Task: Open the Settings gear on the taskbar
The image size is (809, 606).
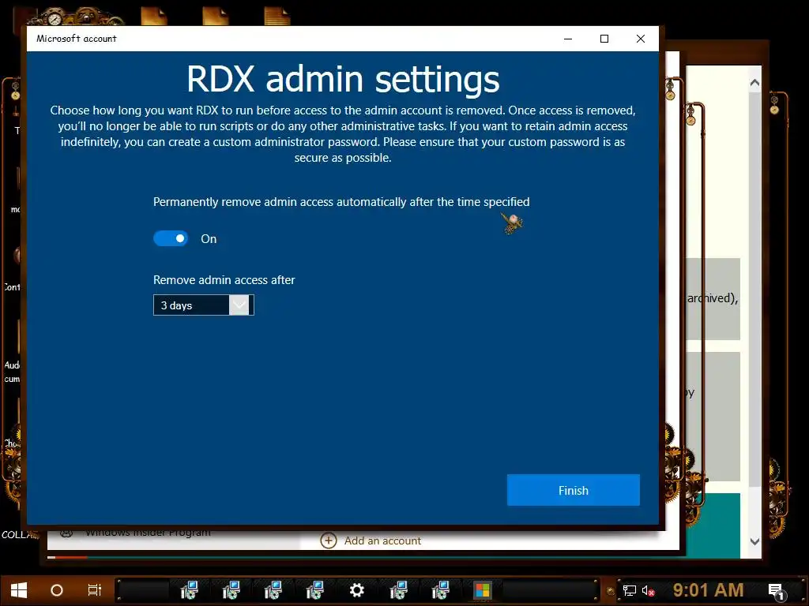Action: pyautogui.click(x=356, y=590)
